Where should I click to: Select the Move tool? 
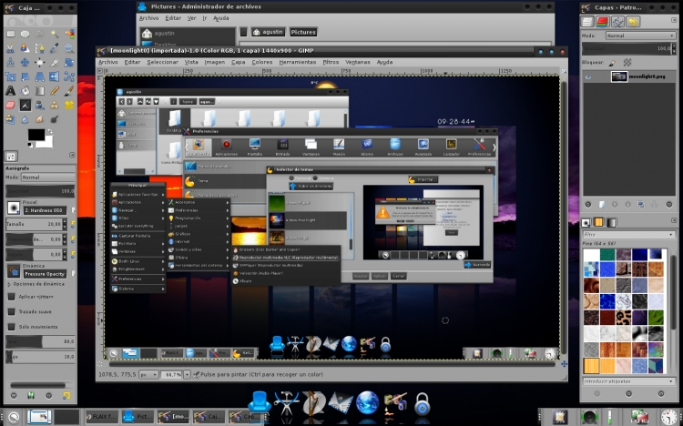(25, 63)
